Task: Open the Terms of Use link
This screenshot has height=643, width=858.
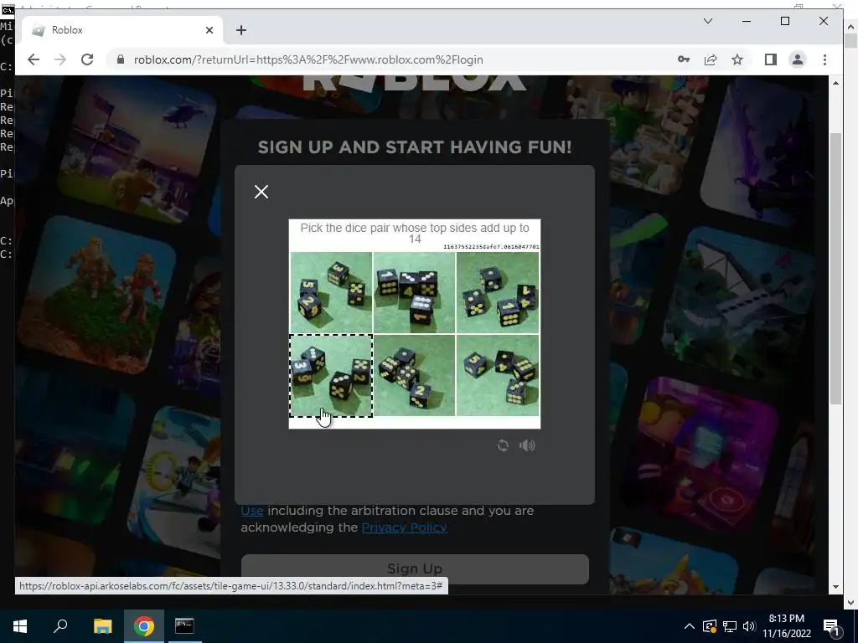Action: click(x=252, y=511)
